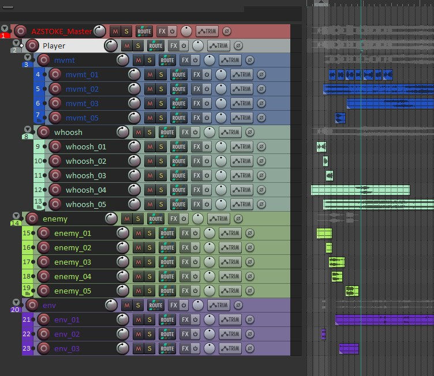Invert phase on whoosh_04 track
The image size is (434, 376).
point(261,190)
